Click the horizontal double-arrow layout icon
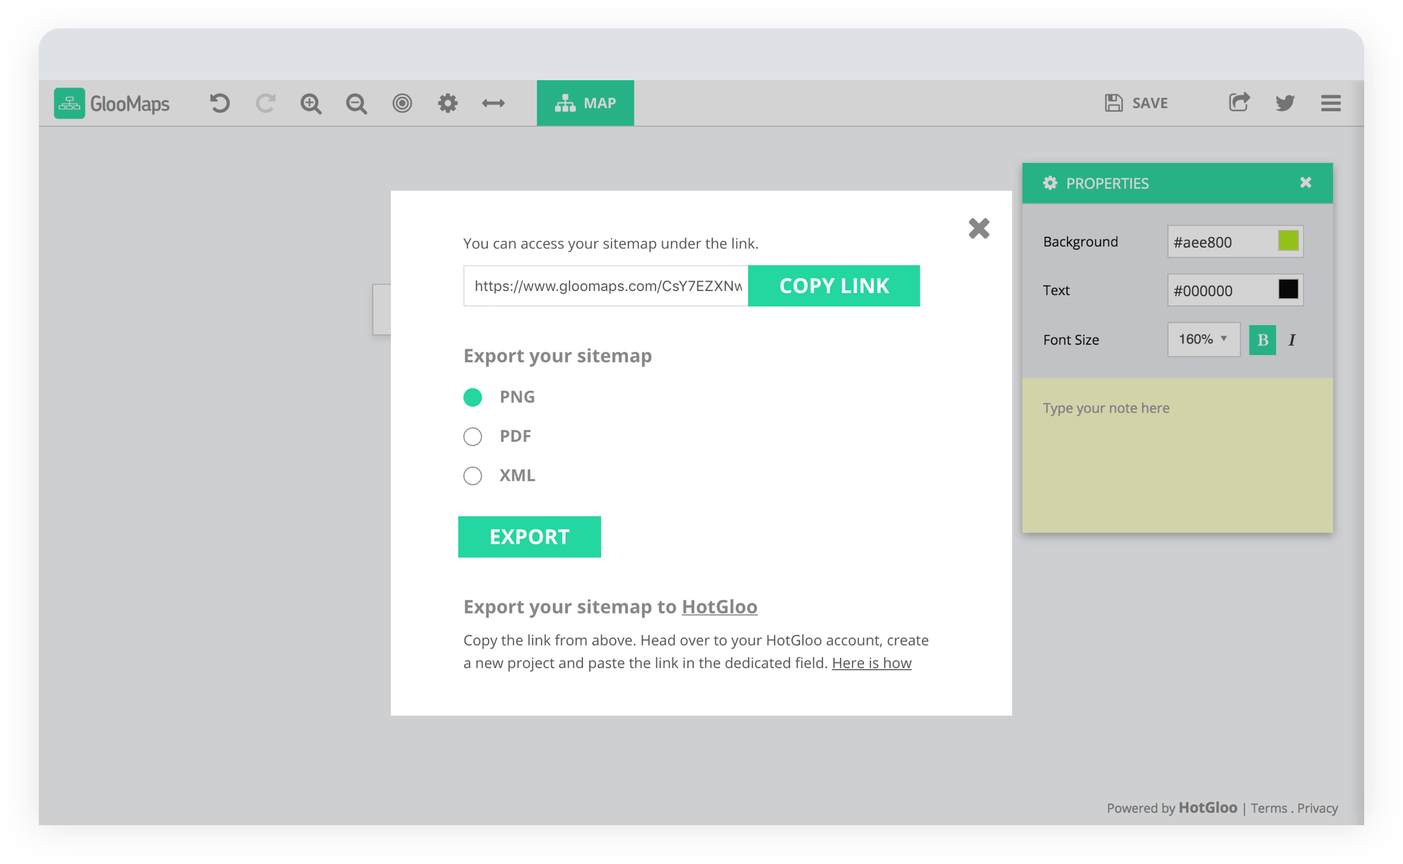1403x864 pixels. click(493, 103)
